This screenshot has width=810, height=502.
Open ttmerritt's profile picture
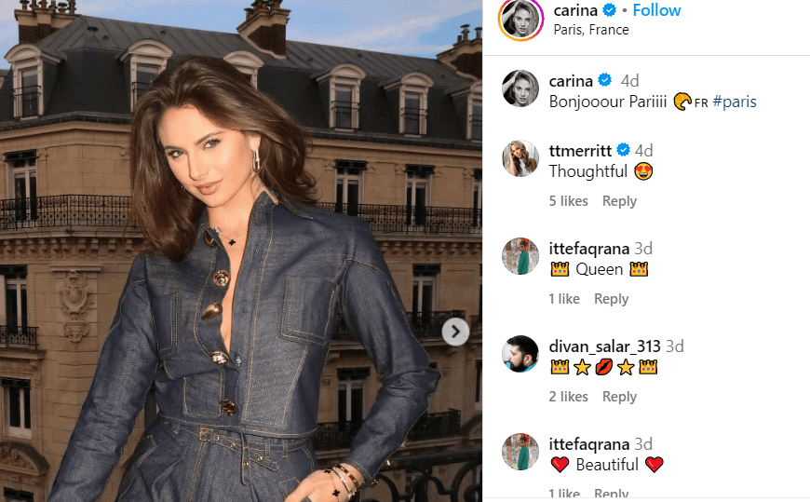pyautogui.click(x=520, y=158)
